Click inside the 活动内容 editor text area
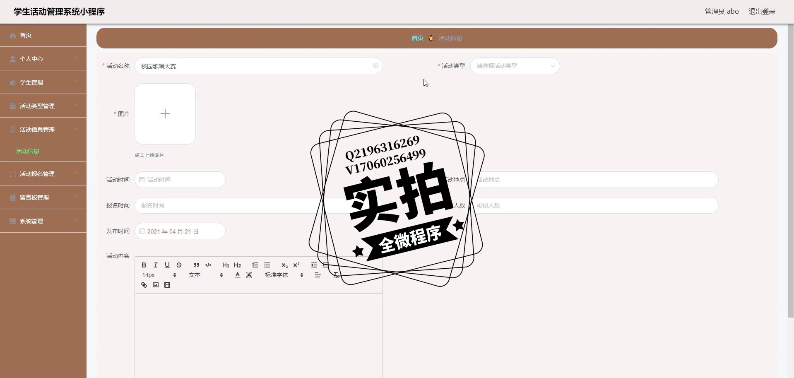The width and height of the screenshot is (794, 378). [259, 335]
